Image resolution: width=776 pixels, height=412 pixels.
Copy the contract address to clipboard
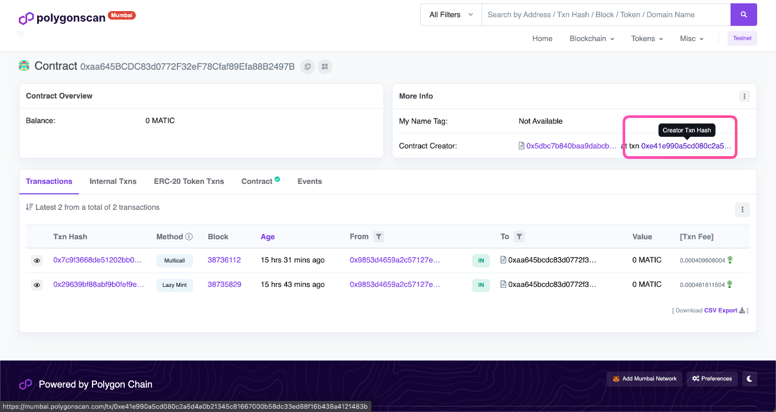pyautogui.click(x=308, y=66)
